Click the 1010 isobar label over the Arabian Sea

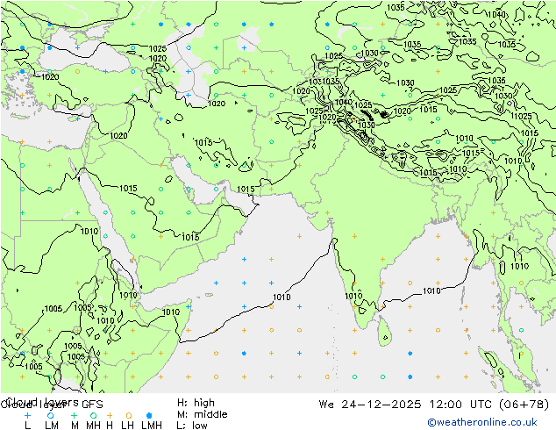(x=282, y=297)
